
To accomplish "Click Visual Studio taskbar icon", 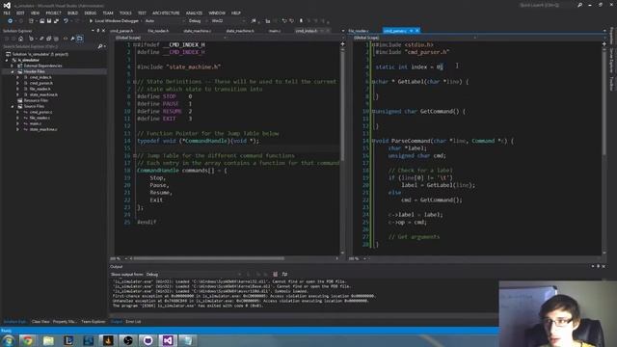I will (168, 340).
